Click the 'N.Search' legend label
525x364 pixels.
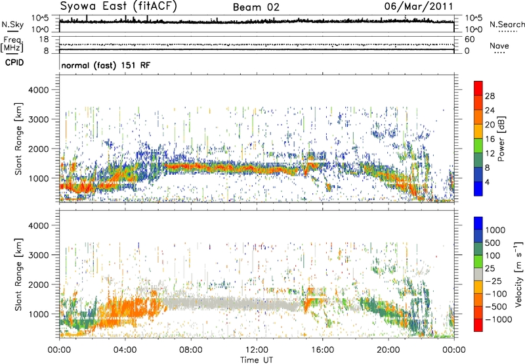pos(507,24)
